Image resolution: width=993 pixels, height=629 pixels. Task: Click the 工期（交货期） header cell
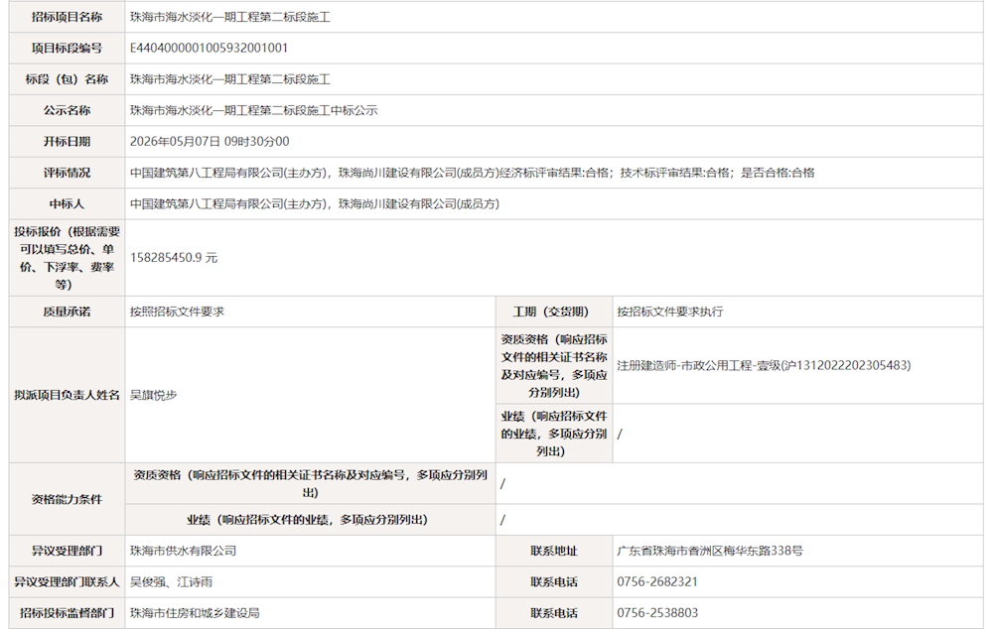tap(554, 312)
